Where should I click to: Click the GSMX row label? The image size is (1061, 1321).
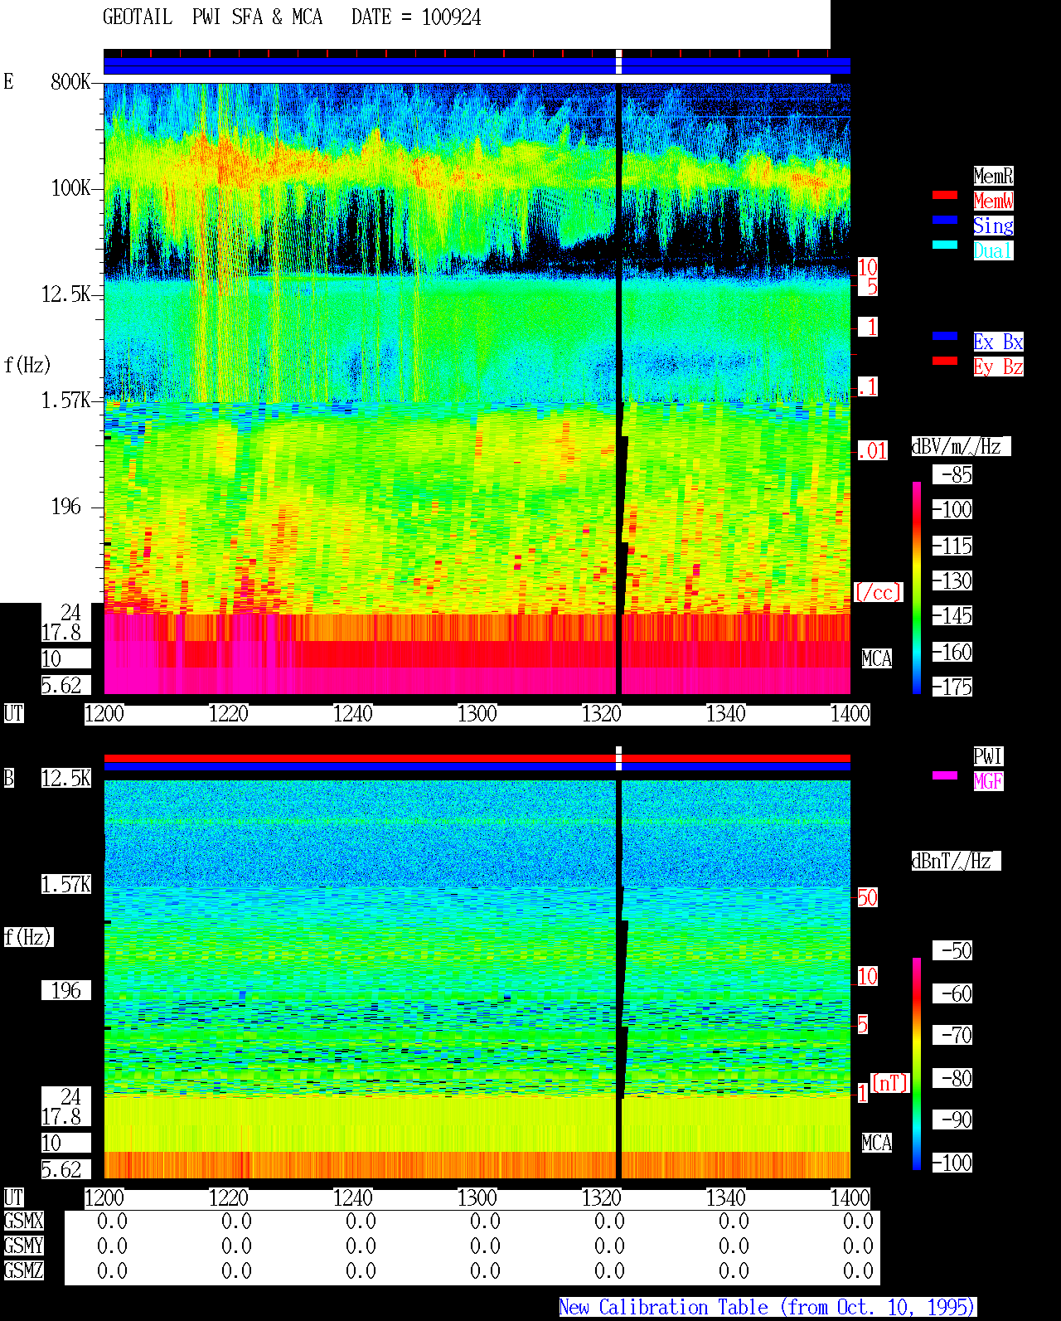click(23, 1221)
